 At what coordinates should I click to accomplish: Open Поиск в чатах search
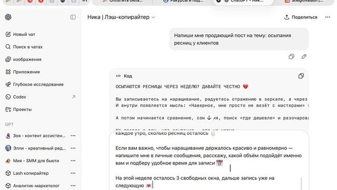[x=41, y=47]
